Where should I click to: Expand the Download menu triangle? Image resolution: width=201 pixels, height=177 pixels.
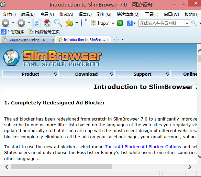[112, 74]
